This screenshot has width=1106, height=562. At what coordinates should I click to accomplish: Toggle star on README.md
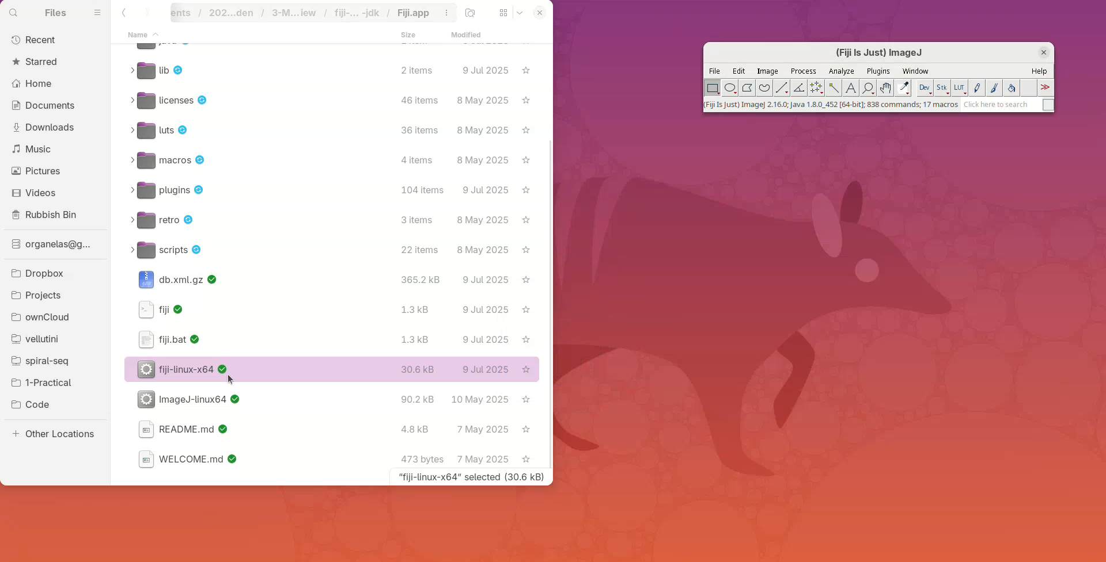pyautogui.click(x=525, y=429)
